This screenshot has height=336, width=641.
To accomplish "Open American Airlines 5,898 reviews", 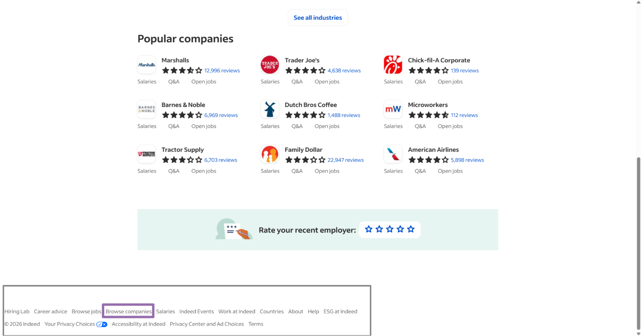I will click(x=467, y=160).
